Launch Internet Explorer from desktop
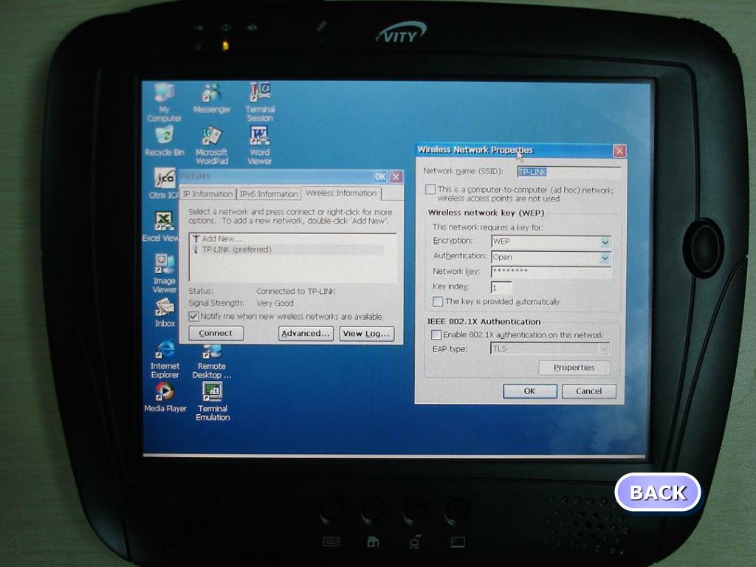Image resolution: width=756 pixels, height=567 pixels. point(165,360)
